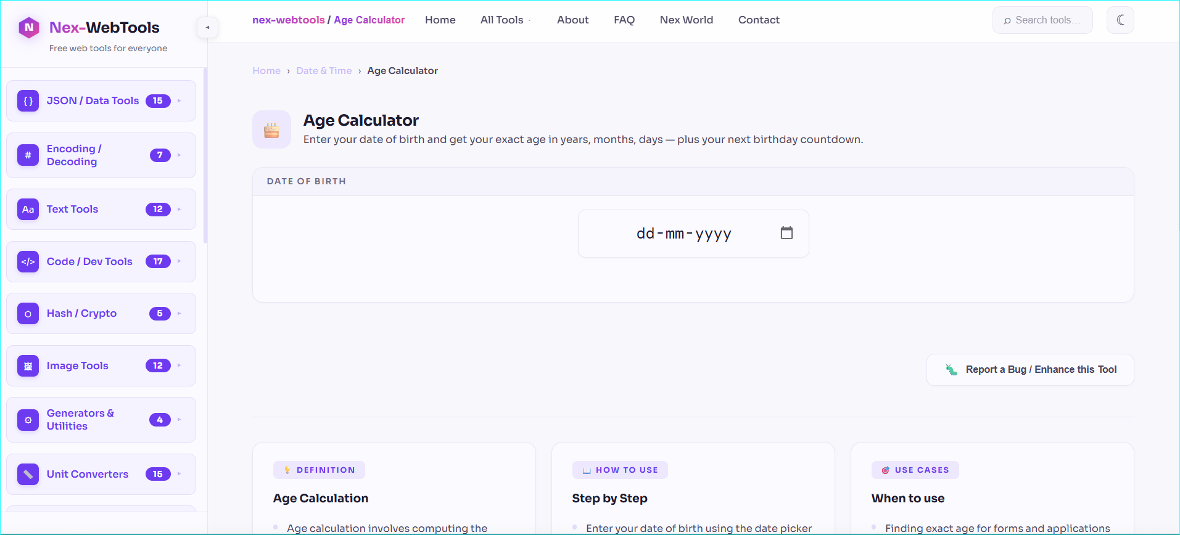
Task: Click the Step by Step card heading
Action: click(x=609, y=498)
